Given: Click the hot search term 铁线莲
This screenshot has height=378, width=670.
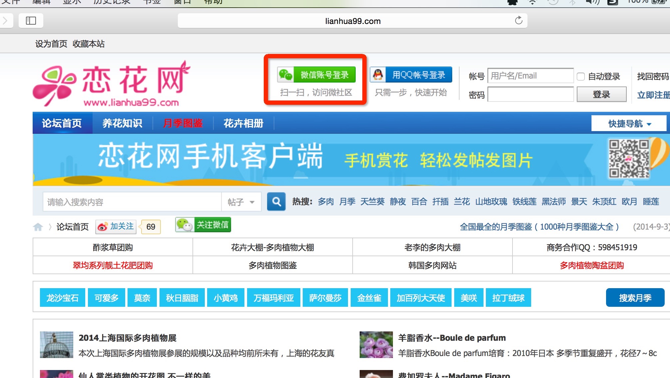Looking at the screenshot, I should (x=524, y=202).
